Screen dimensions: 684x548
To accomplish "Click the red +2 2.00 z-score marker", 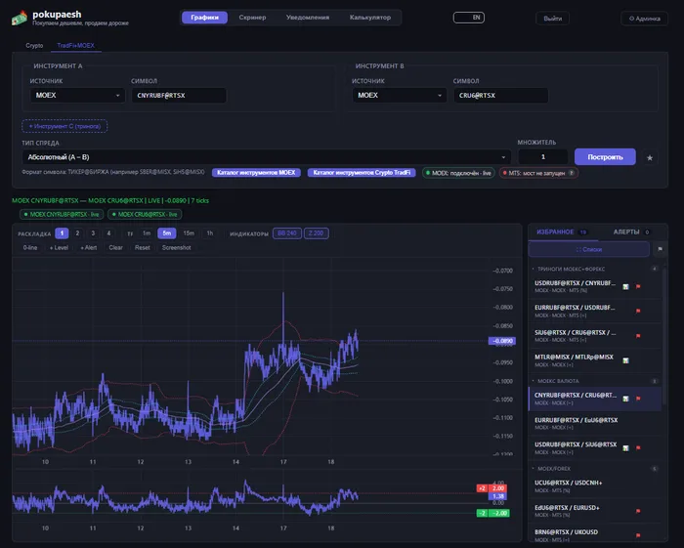I will point(492,488).
